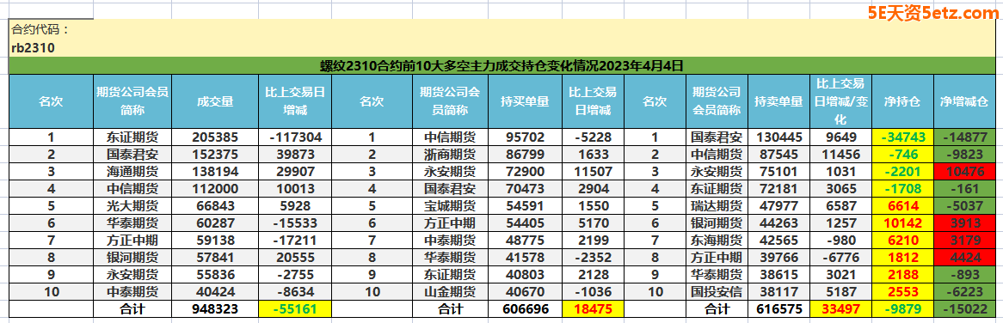Select the red cell 3913
The image size is (1003, 323).
coord(964,223)
